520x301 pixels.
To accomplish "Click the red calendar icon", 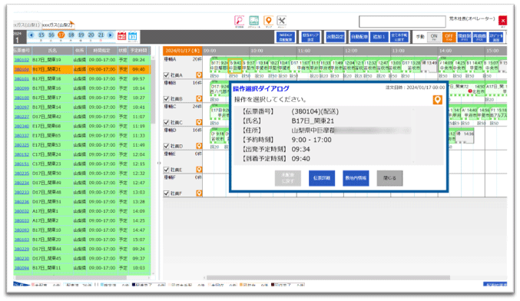I will pos(121,36).
